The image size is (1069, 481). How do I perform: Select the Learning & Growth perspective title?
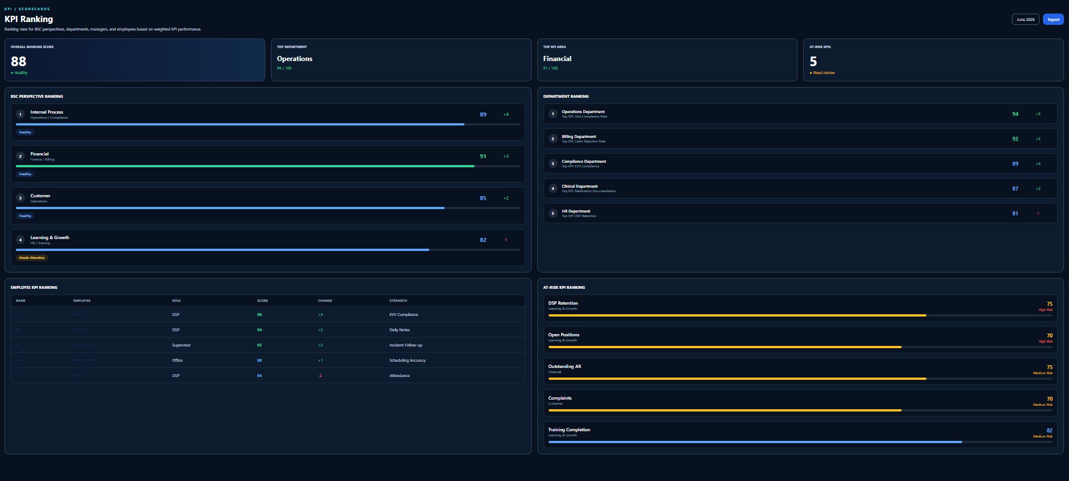50,237
